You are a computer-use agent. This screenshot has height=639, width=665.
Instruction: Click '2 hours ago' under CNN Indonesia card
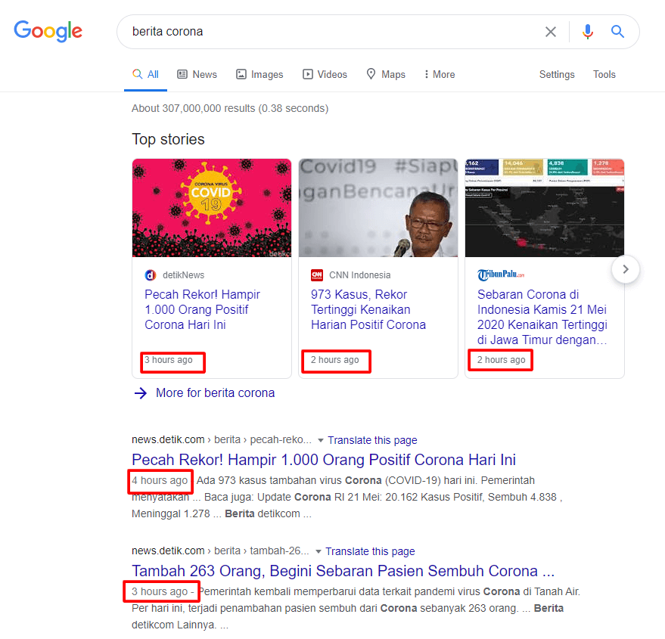click(x=334, y=360)
